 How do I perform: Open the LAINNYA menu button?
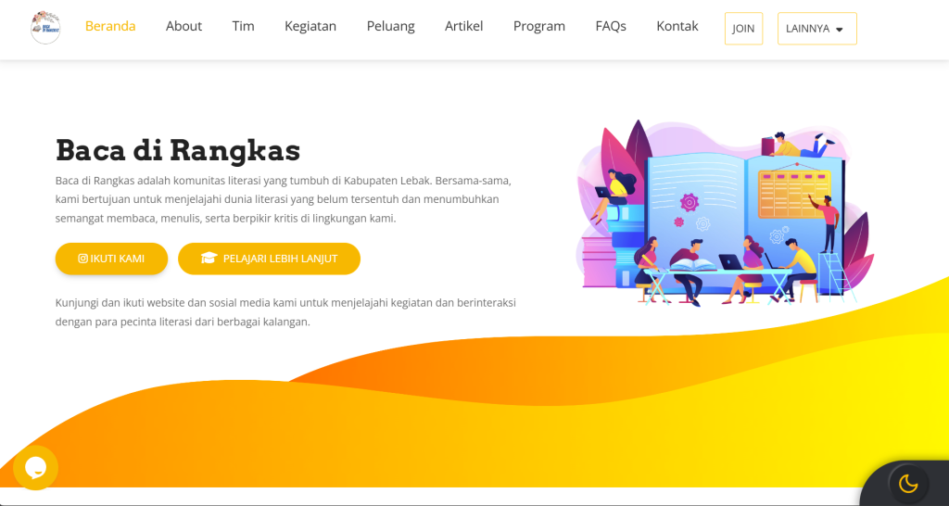[x=817, y=29]
